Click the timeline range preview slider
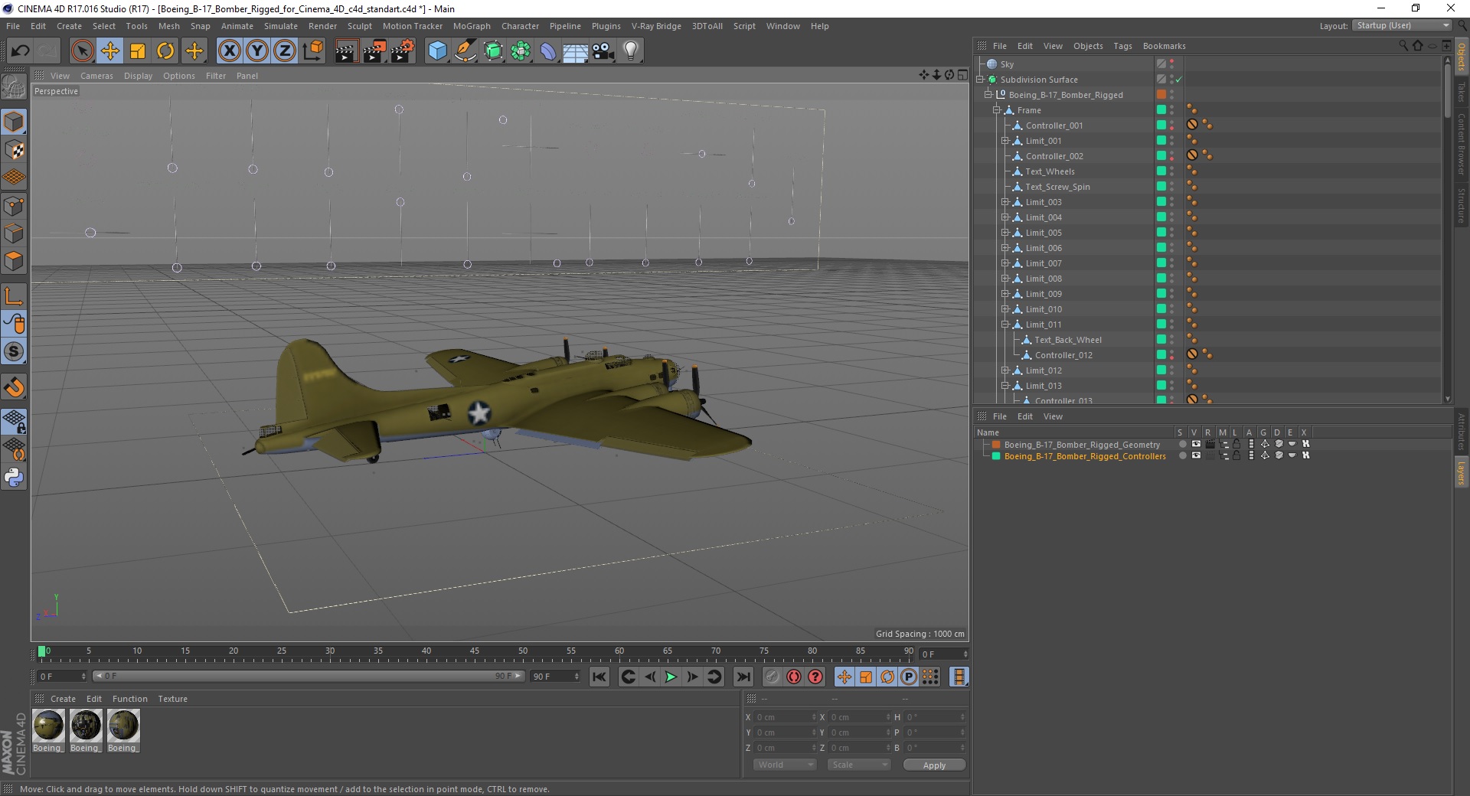This screenshot has height=796, width=1470. 309,676
